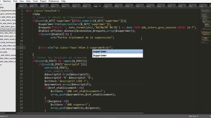Open the Preferences menu
This screenshot has width=211, height=118.
coord(54,1)
